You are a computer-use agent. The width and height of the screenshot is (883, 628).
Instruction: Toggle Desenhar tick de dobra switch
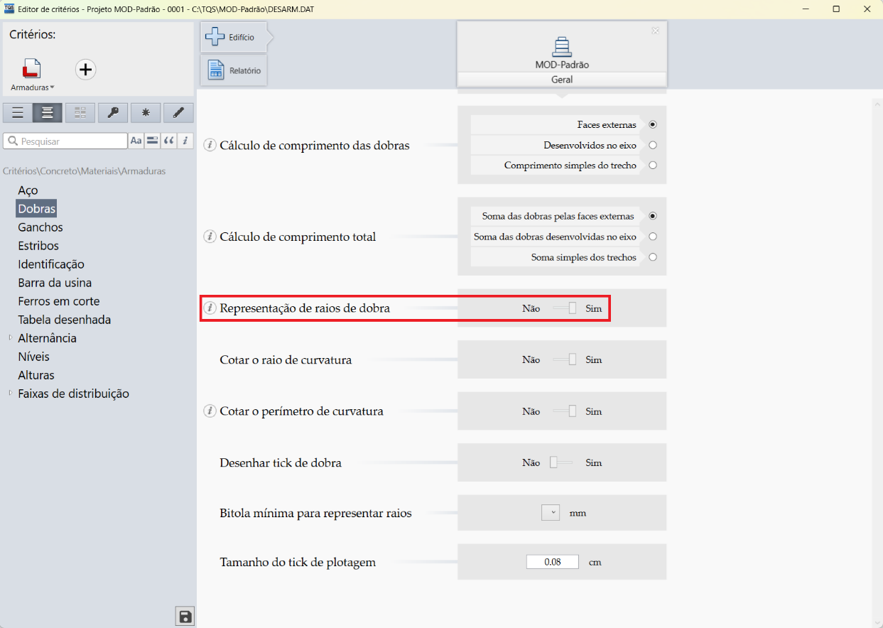click(563, 462)
